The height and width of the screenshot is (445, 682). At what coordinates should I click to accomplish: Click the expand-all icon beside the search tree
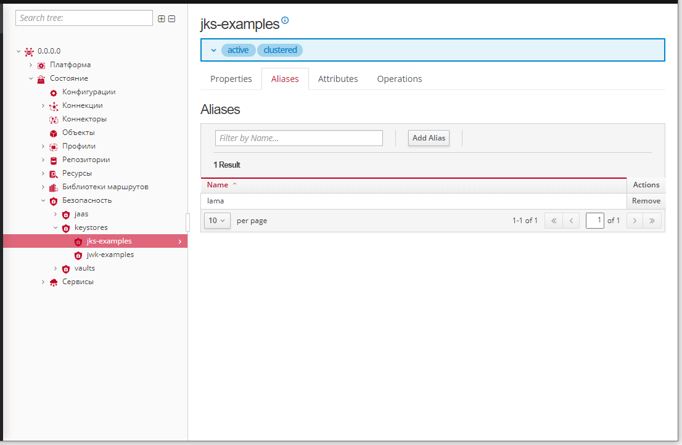tap(162, 18)
